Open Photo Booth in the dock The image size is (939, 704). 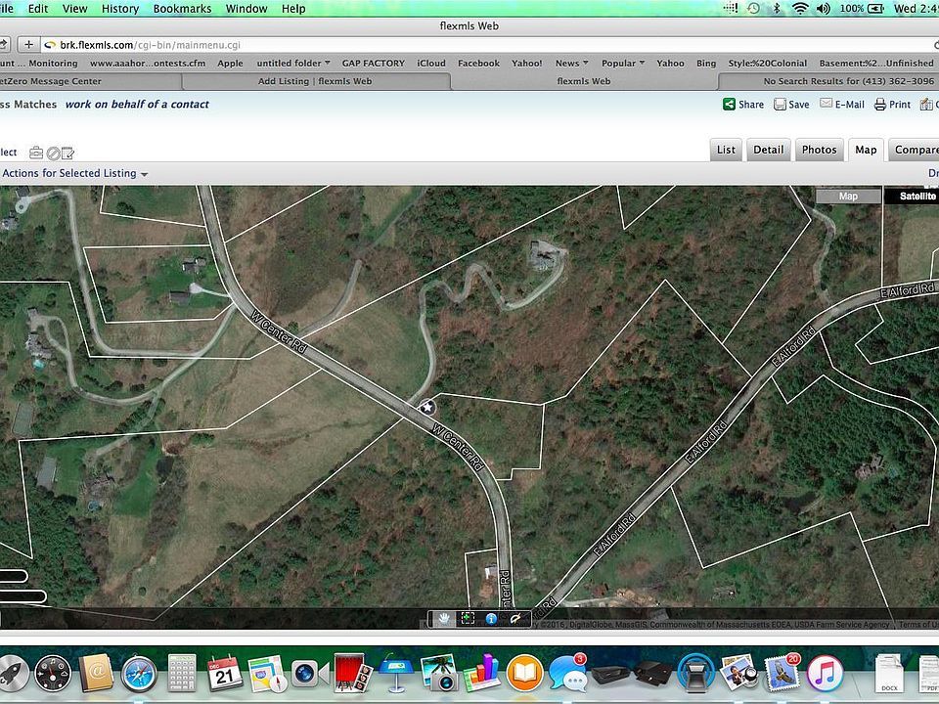(353, 673)
